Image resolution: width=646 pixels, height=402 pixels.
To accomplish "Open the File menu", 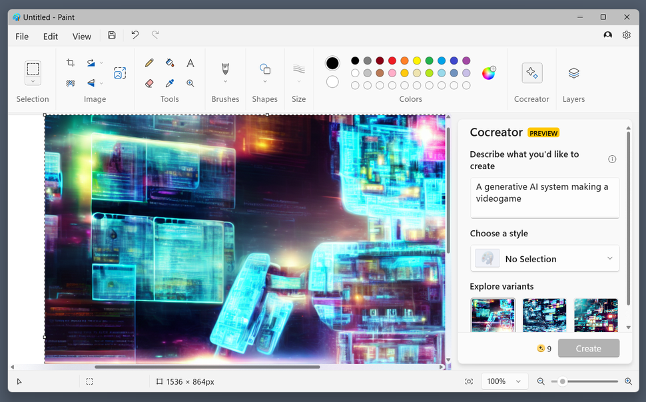I will coord(21,36).
